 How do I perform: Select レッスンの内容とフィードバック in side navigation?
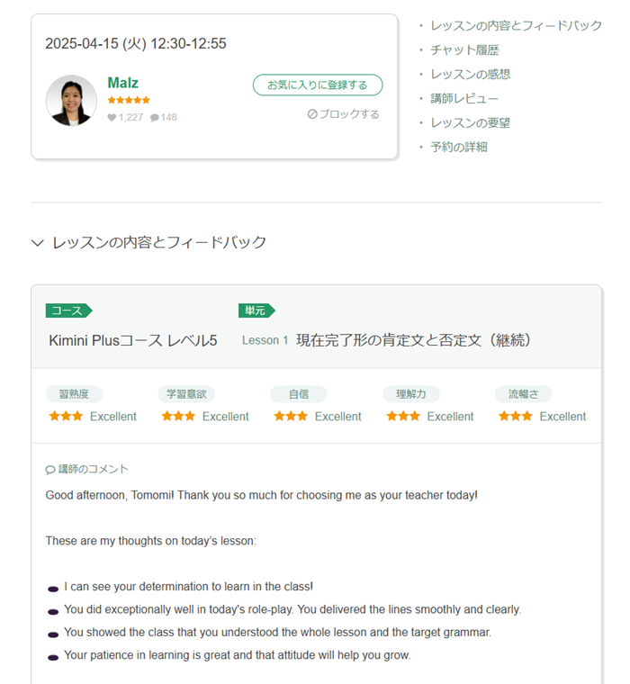pyautogui.click(x=516, y=26)
